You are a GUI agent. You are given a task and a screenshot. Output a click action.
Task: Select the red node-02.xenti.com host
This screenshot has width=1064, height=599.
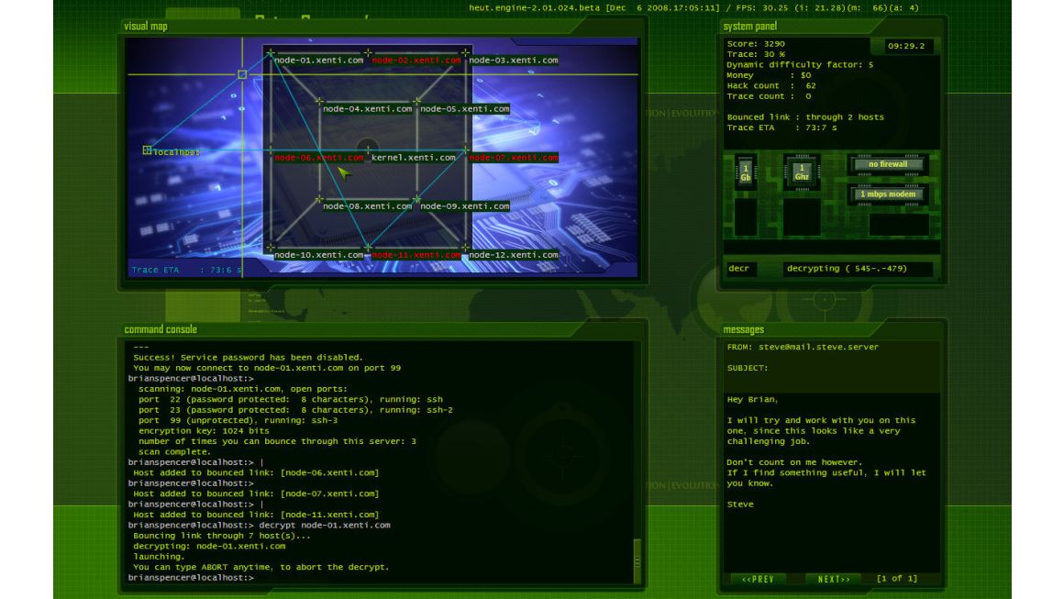pos(416,61)
